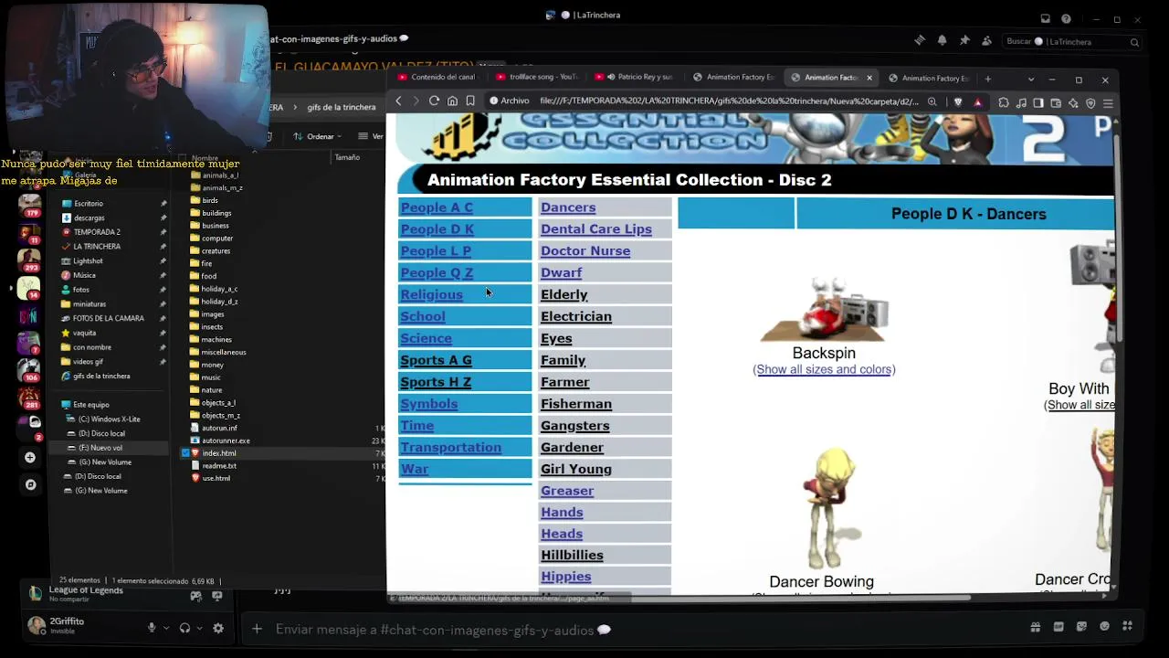Toggle checkbox beside index.html
The height and width of the screenshot is (658, 1169).
tap(186, 453)
